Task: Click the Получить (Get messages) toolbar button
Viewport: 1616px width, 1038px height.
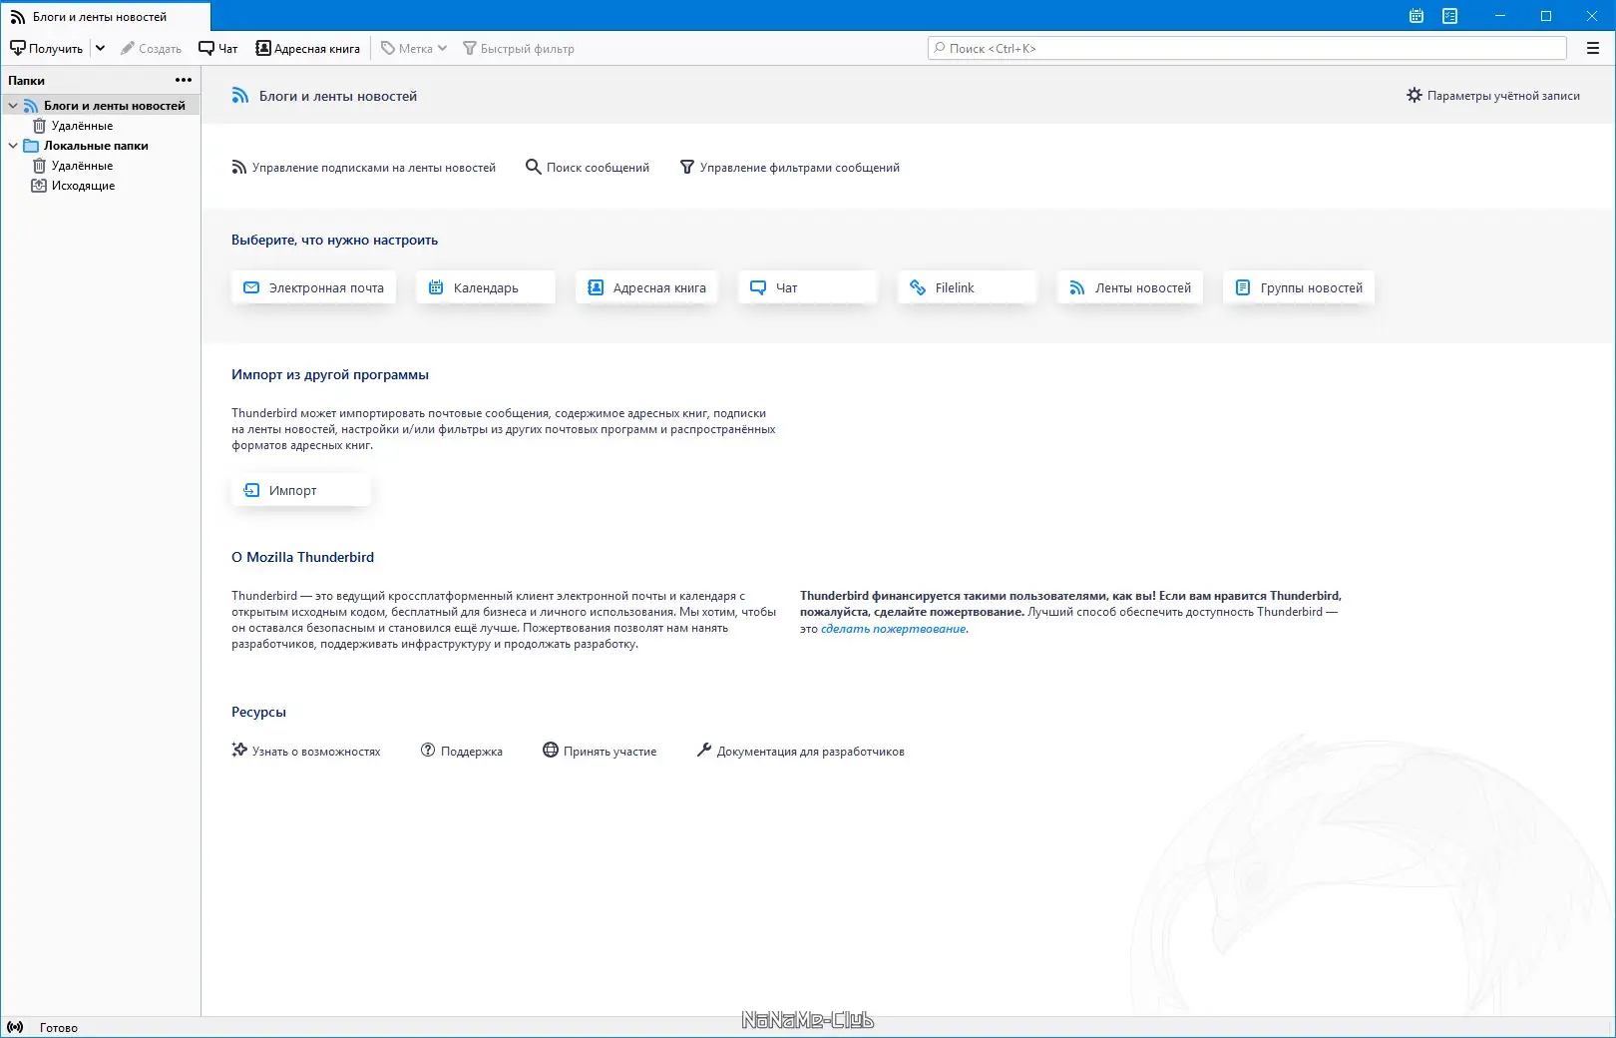Action: 47,48
